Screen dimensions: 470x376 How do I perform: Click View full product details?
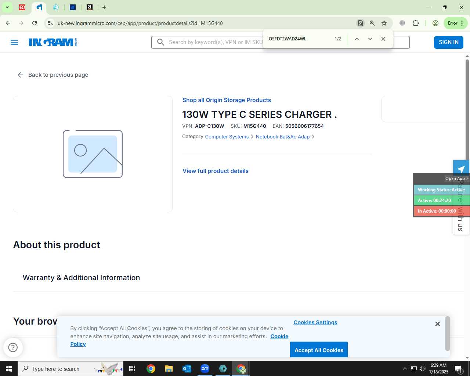pos(216,171)
